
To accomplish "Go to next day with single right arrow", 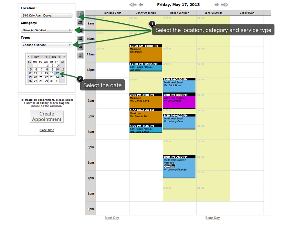I will click(x=217, y=5).
